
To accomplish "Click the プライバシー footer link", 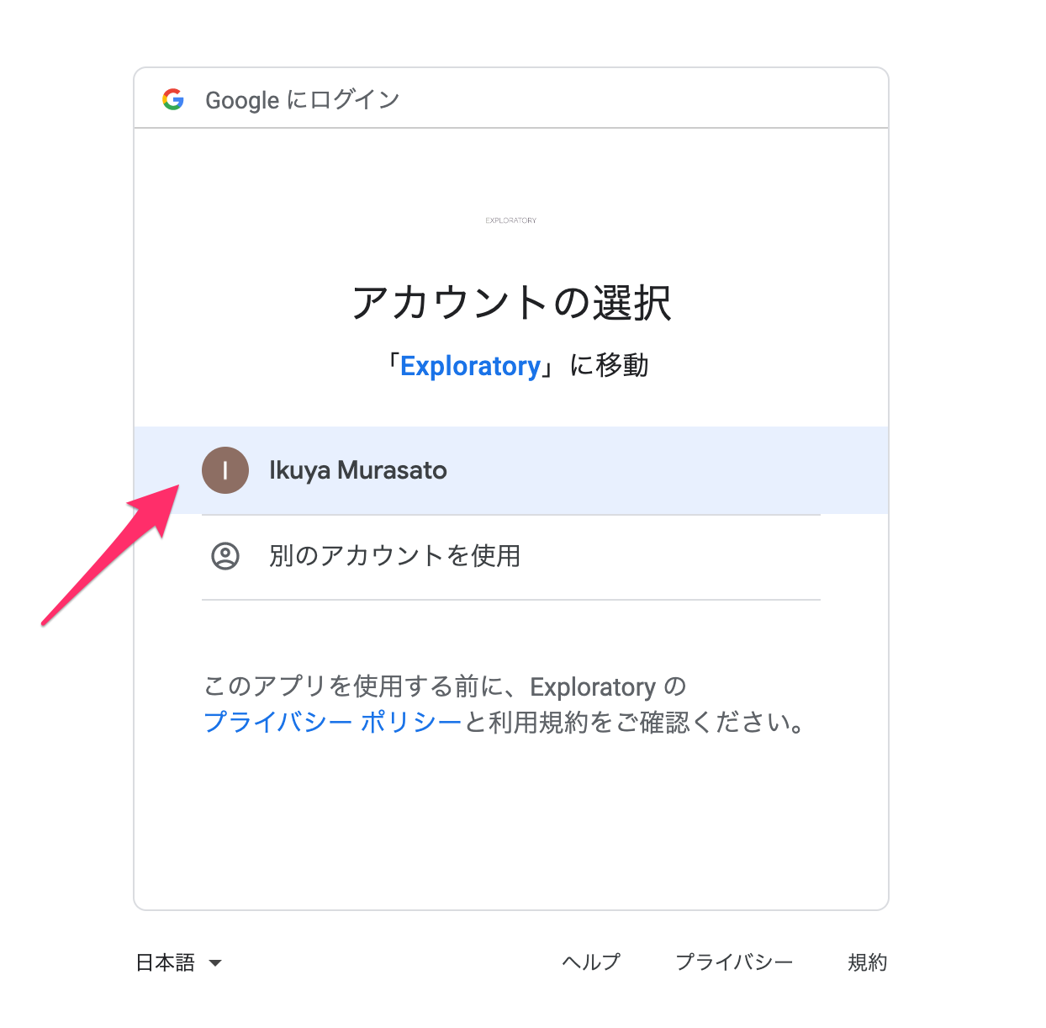I will tap(734, 962).
